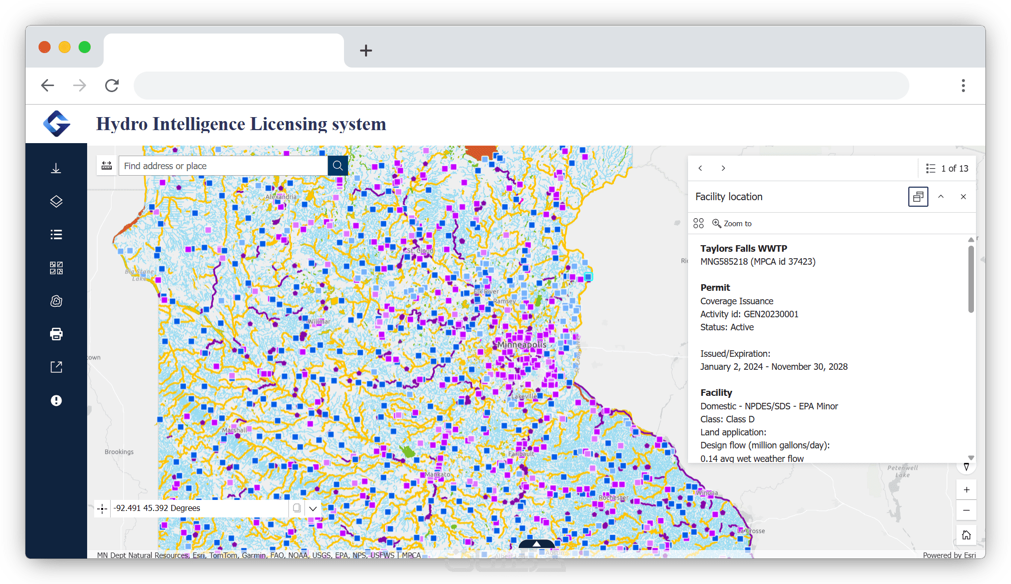Click the 'Taylors Falls WWTP' title text
The image size is (1011, 584).
tap(744, 248)
